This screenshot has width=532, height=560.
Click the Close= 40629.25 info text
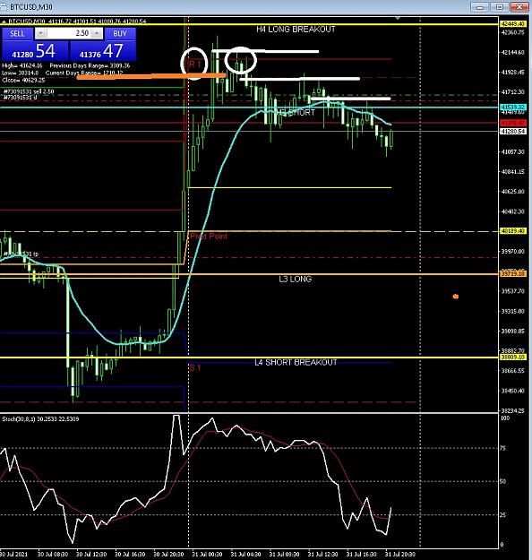[x=23, y=81]
